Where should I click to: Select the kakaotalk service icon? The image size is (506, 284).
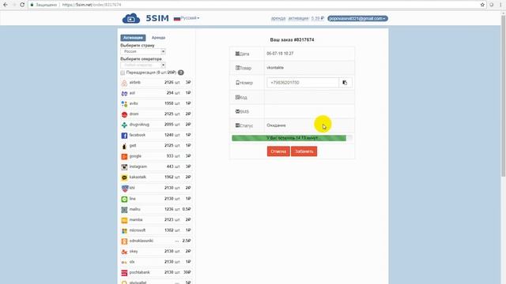pos(124,177)
